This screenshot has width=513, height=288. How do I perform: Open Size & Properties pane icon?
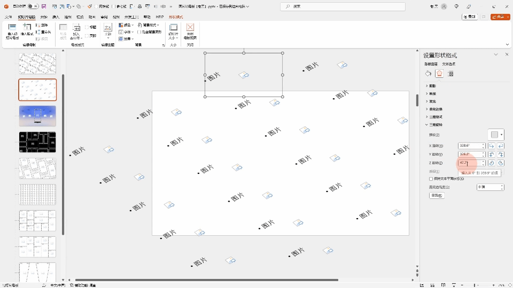click(450, 74)
